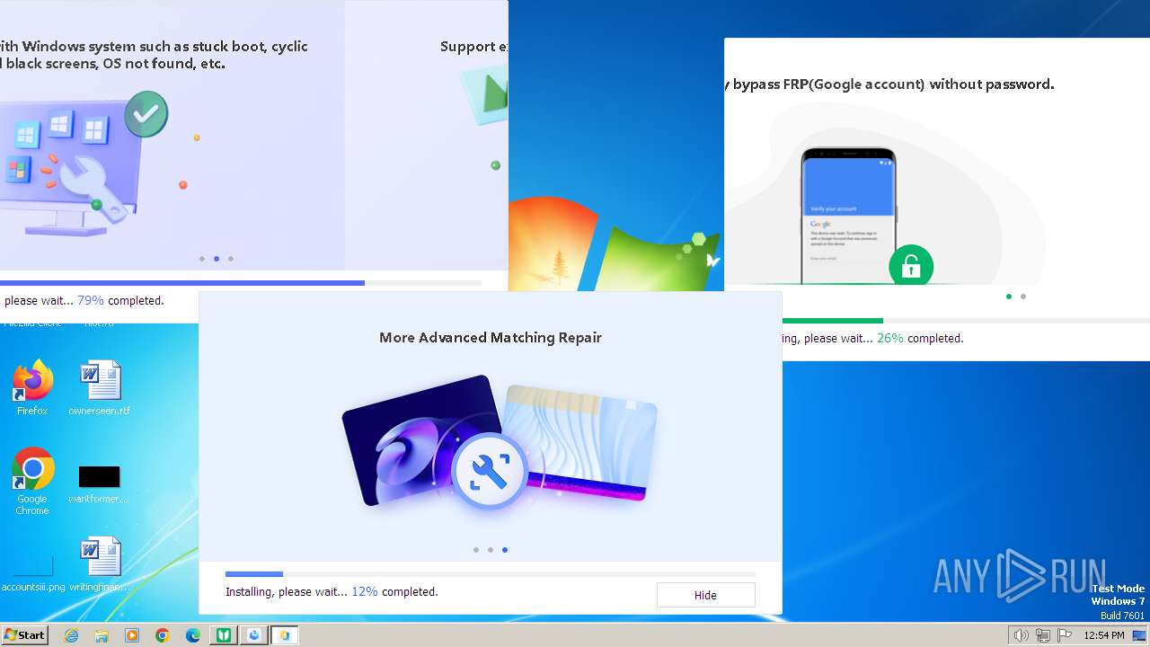Open Windows Media Player from the taskbar

click(132, 635)
